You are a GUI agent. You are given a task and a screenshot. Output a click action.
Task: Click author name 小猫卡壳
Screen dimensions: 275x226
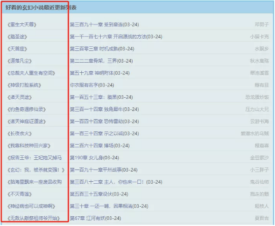tap(259, 37)
